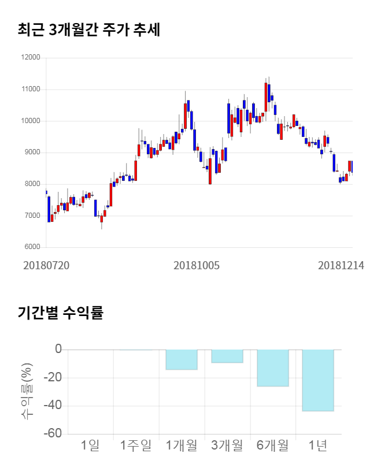Click the 1개월 return bar
Image resolution: width=370 pixels, height=468 pixels.
[182, 359]
